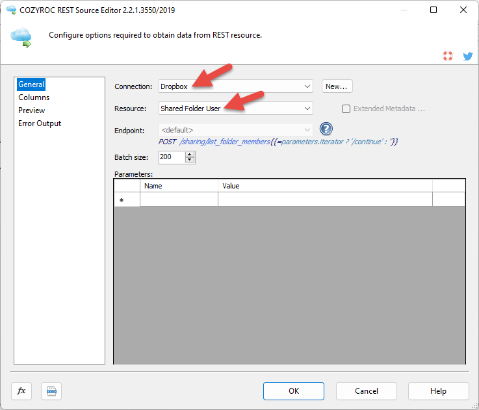
Task: Open the fx expression editor button
Action: pyautogui.click(x=21, y=391)
